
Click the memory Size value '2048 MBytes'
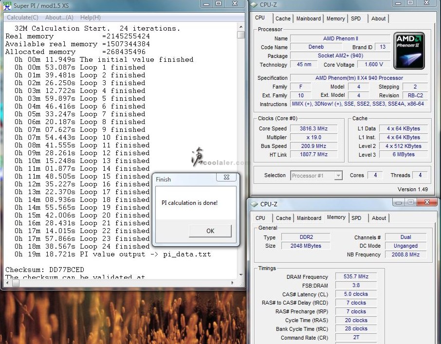point(306,246)
